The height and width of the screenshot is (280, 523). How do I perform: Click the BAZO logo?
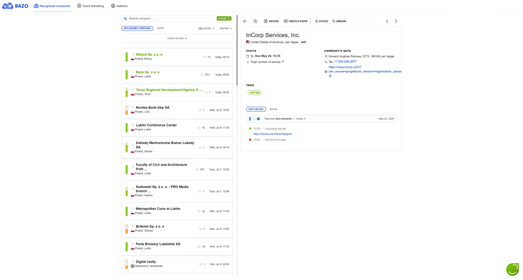(x=15, y=5)
